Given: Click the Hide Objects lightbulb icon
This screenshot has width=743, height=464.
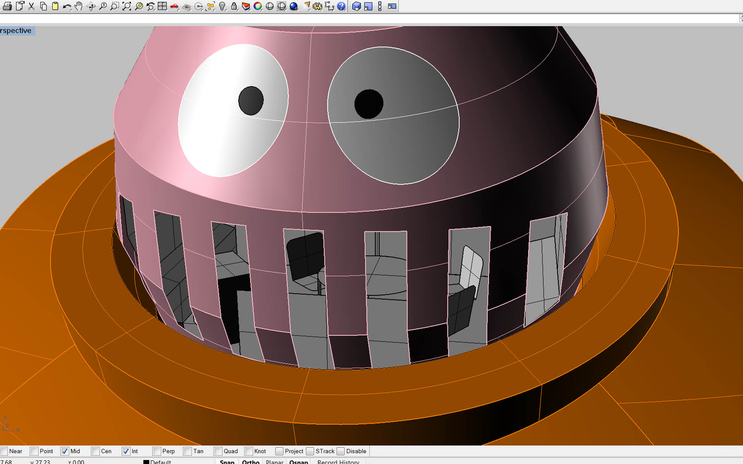Looking at the screenshot, I should 223,6.
